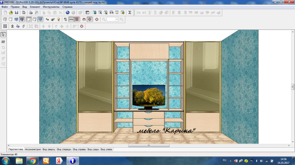Viewport: 295px width, 165px height.
Task: Click the horizontal scrollbar thumb
Action: (x=149, y=146)
